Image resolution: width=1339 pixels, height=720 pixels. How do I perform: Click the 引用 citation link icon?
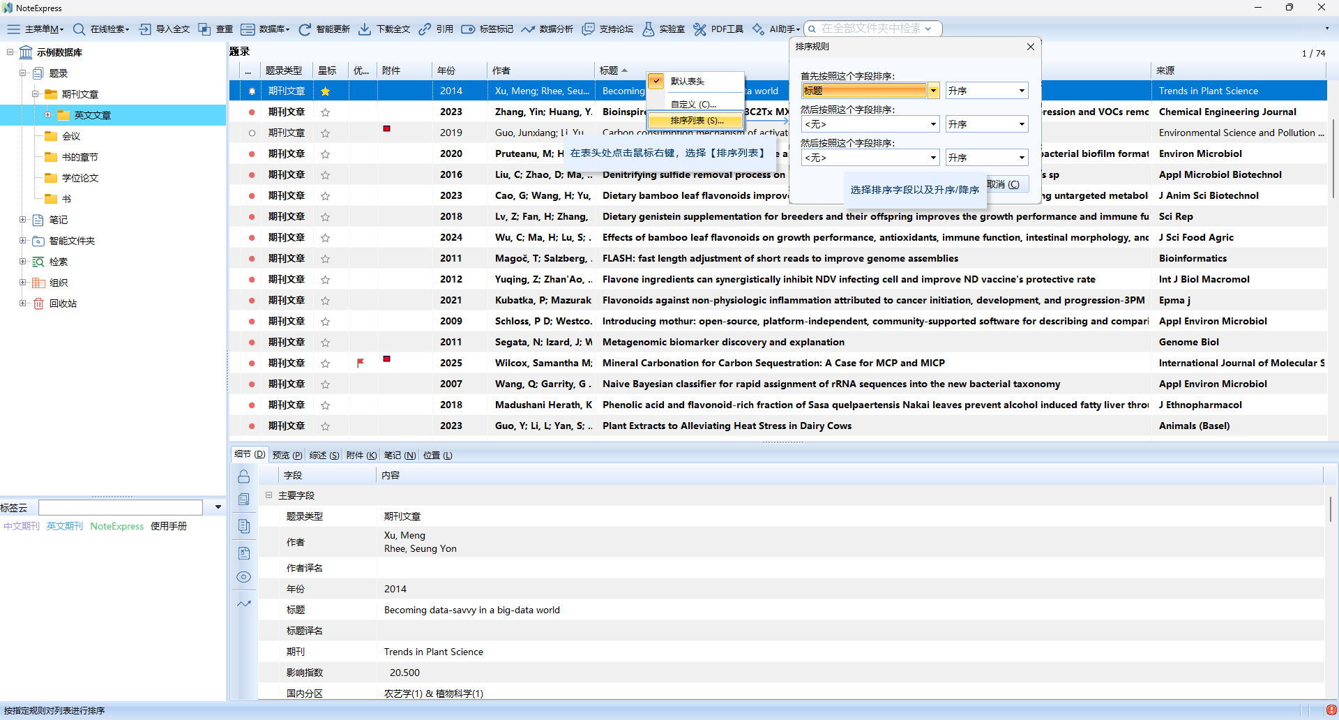(x=425, y=29)
